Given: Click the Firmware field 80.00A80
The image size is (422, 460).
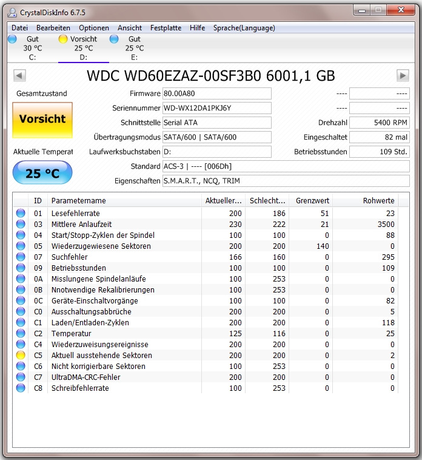Looking at the screenshot, I should pos(217,93).
